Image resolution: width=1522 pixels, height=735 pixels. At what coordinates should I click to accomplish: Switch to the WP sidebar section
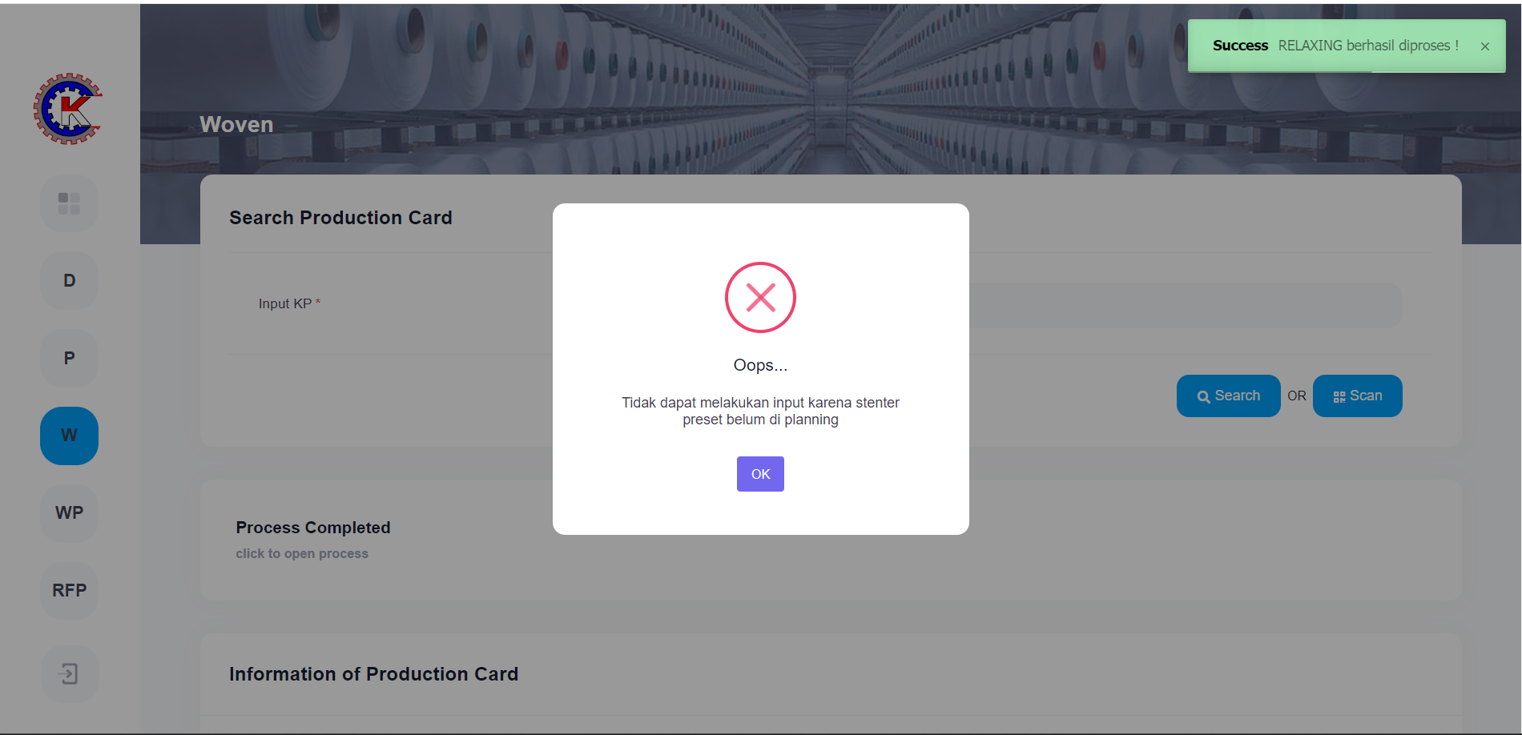point(70,513)
